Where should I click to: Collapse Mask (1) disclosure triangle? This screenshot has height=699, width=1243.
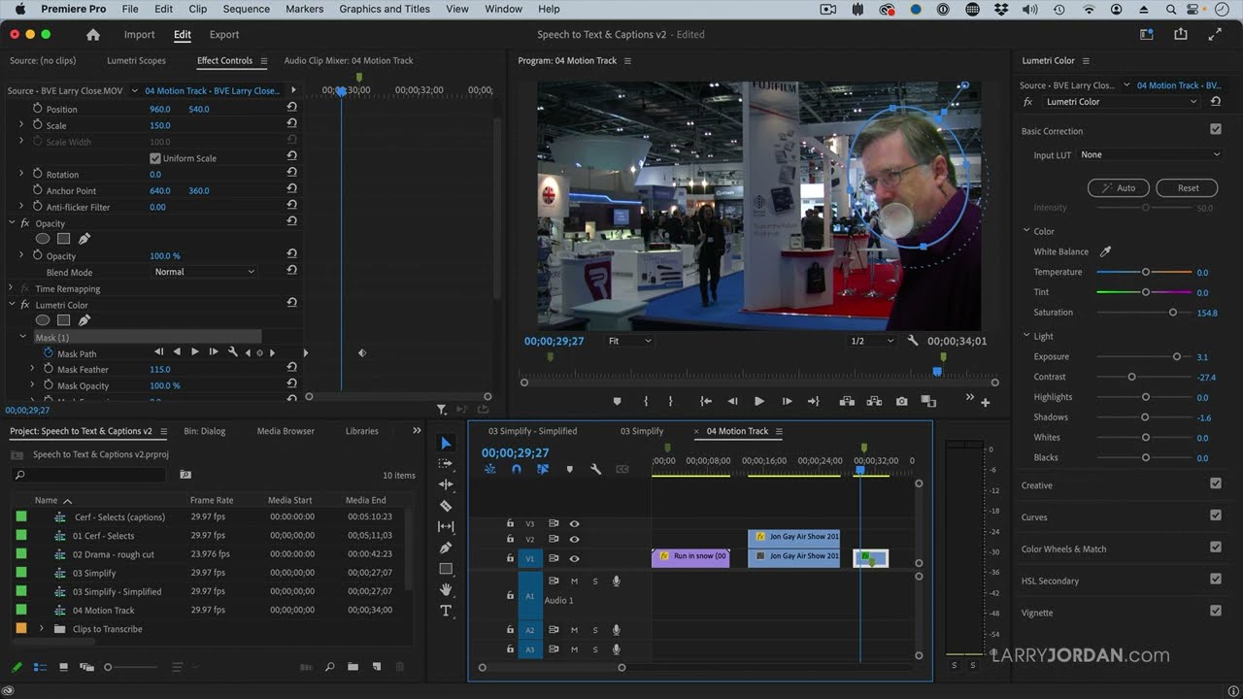click(22, 337)
